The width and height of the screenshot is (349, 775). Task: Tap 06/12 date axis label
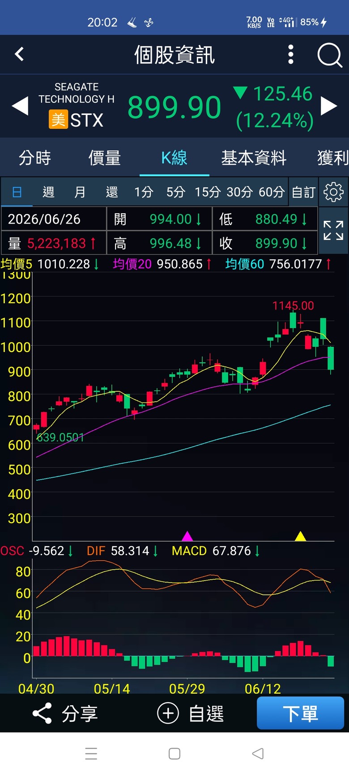click(263, 689)
